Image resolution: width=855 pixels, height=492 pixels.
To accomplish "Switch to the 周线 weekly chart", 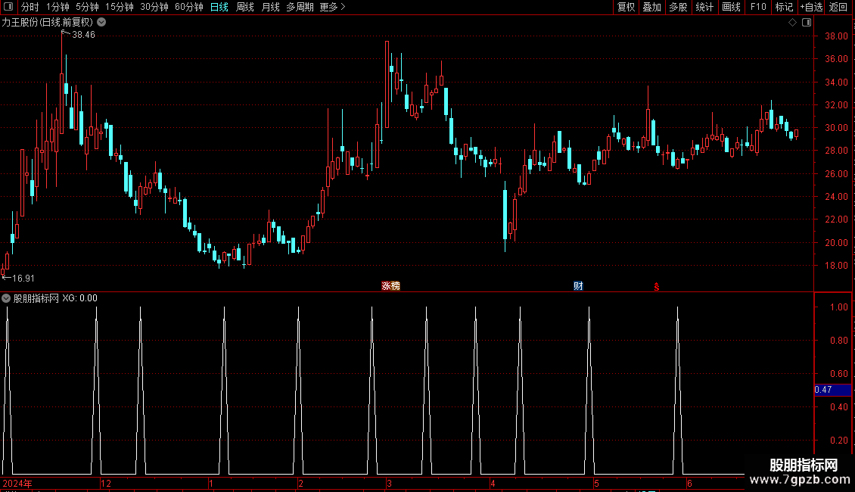I will tap(245, 7).
